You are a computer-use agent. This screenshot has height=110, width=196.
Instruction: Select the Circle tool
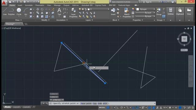click(x=19, y=12)
